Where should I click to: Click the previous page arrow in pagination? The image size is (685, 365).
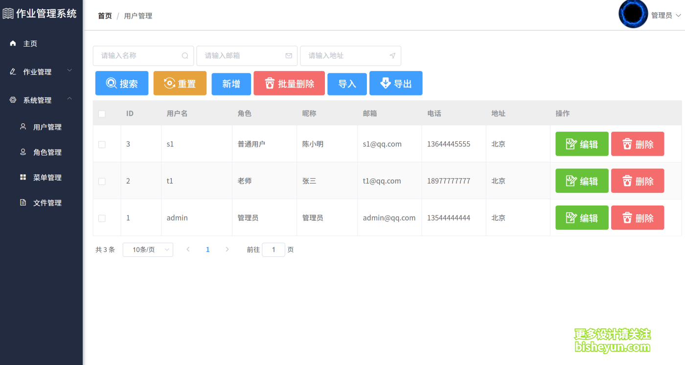pos(188,250)
